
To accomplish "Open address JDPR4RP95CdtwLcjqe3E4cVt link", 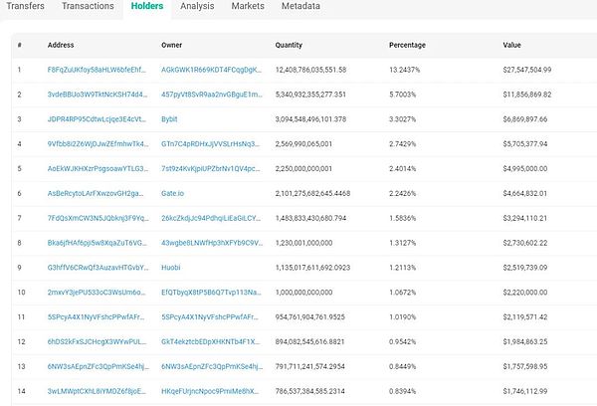I will click(x=97, y=118).
